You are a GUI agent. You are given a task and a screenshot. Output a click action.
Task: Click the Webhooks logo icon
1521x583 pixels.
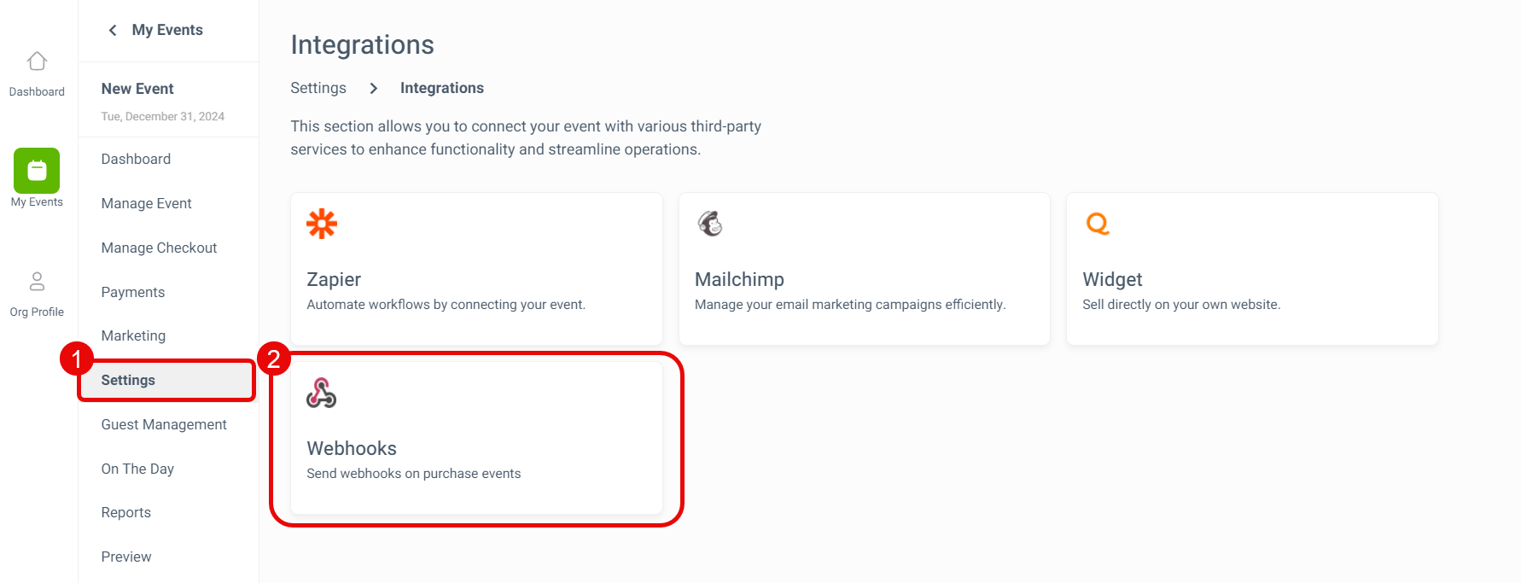tap(322, 393)
